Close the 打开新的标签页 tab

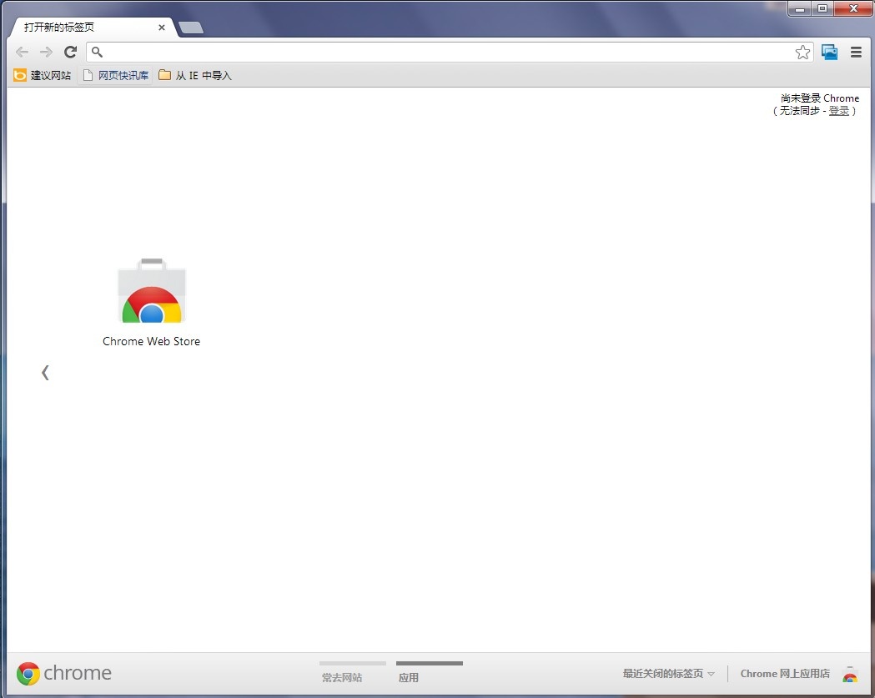pyautogui.click(x=162, y=28)
